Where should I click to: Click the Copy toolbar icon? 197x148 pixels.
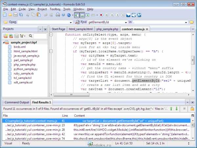coord(33,15)
